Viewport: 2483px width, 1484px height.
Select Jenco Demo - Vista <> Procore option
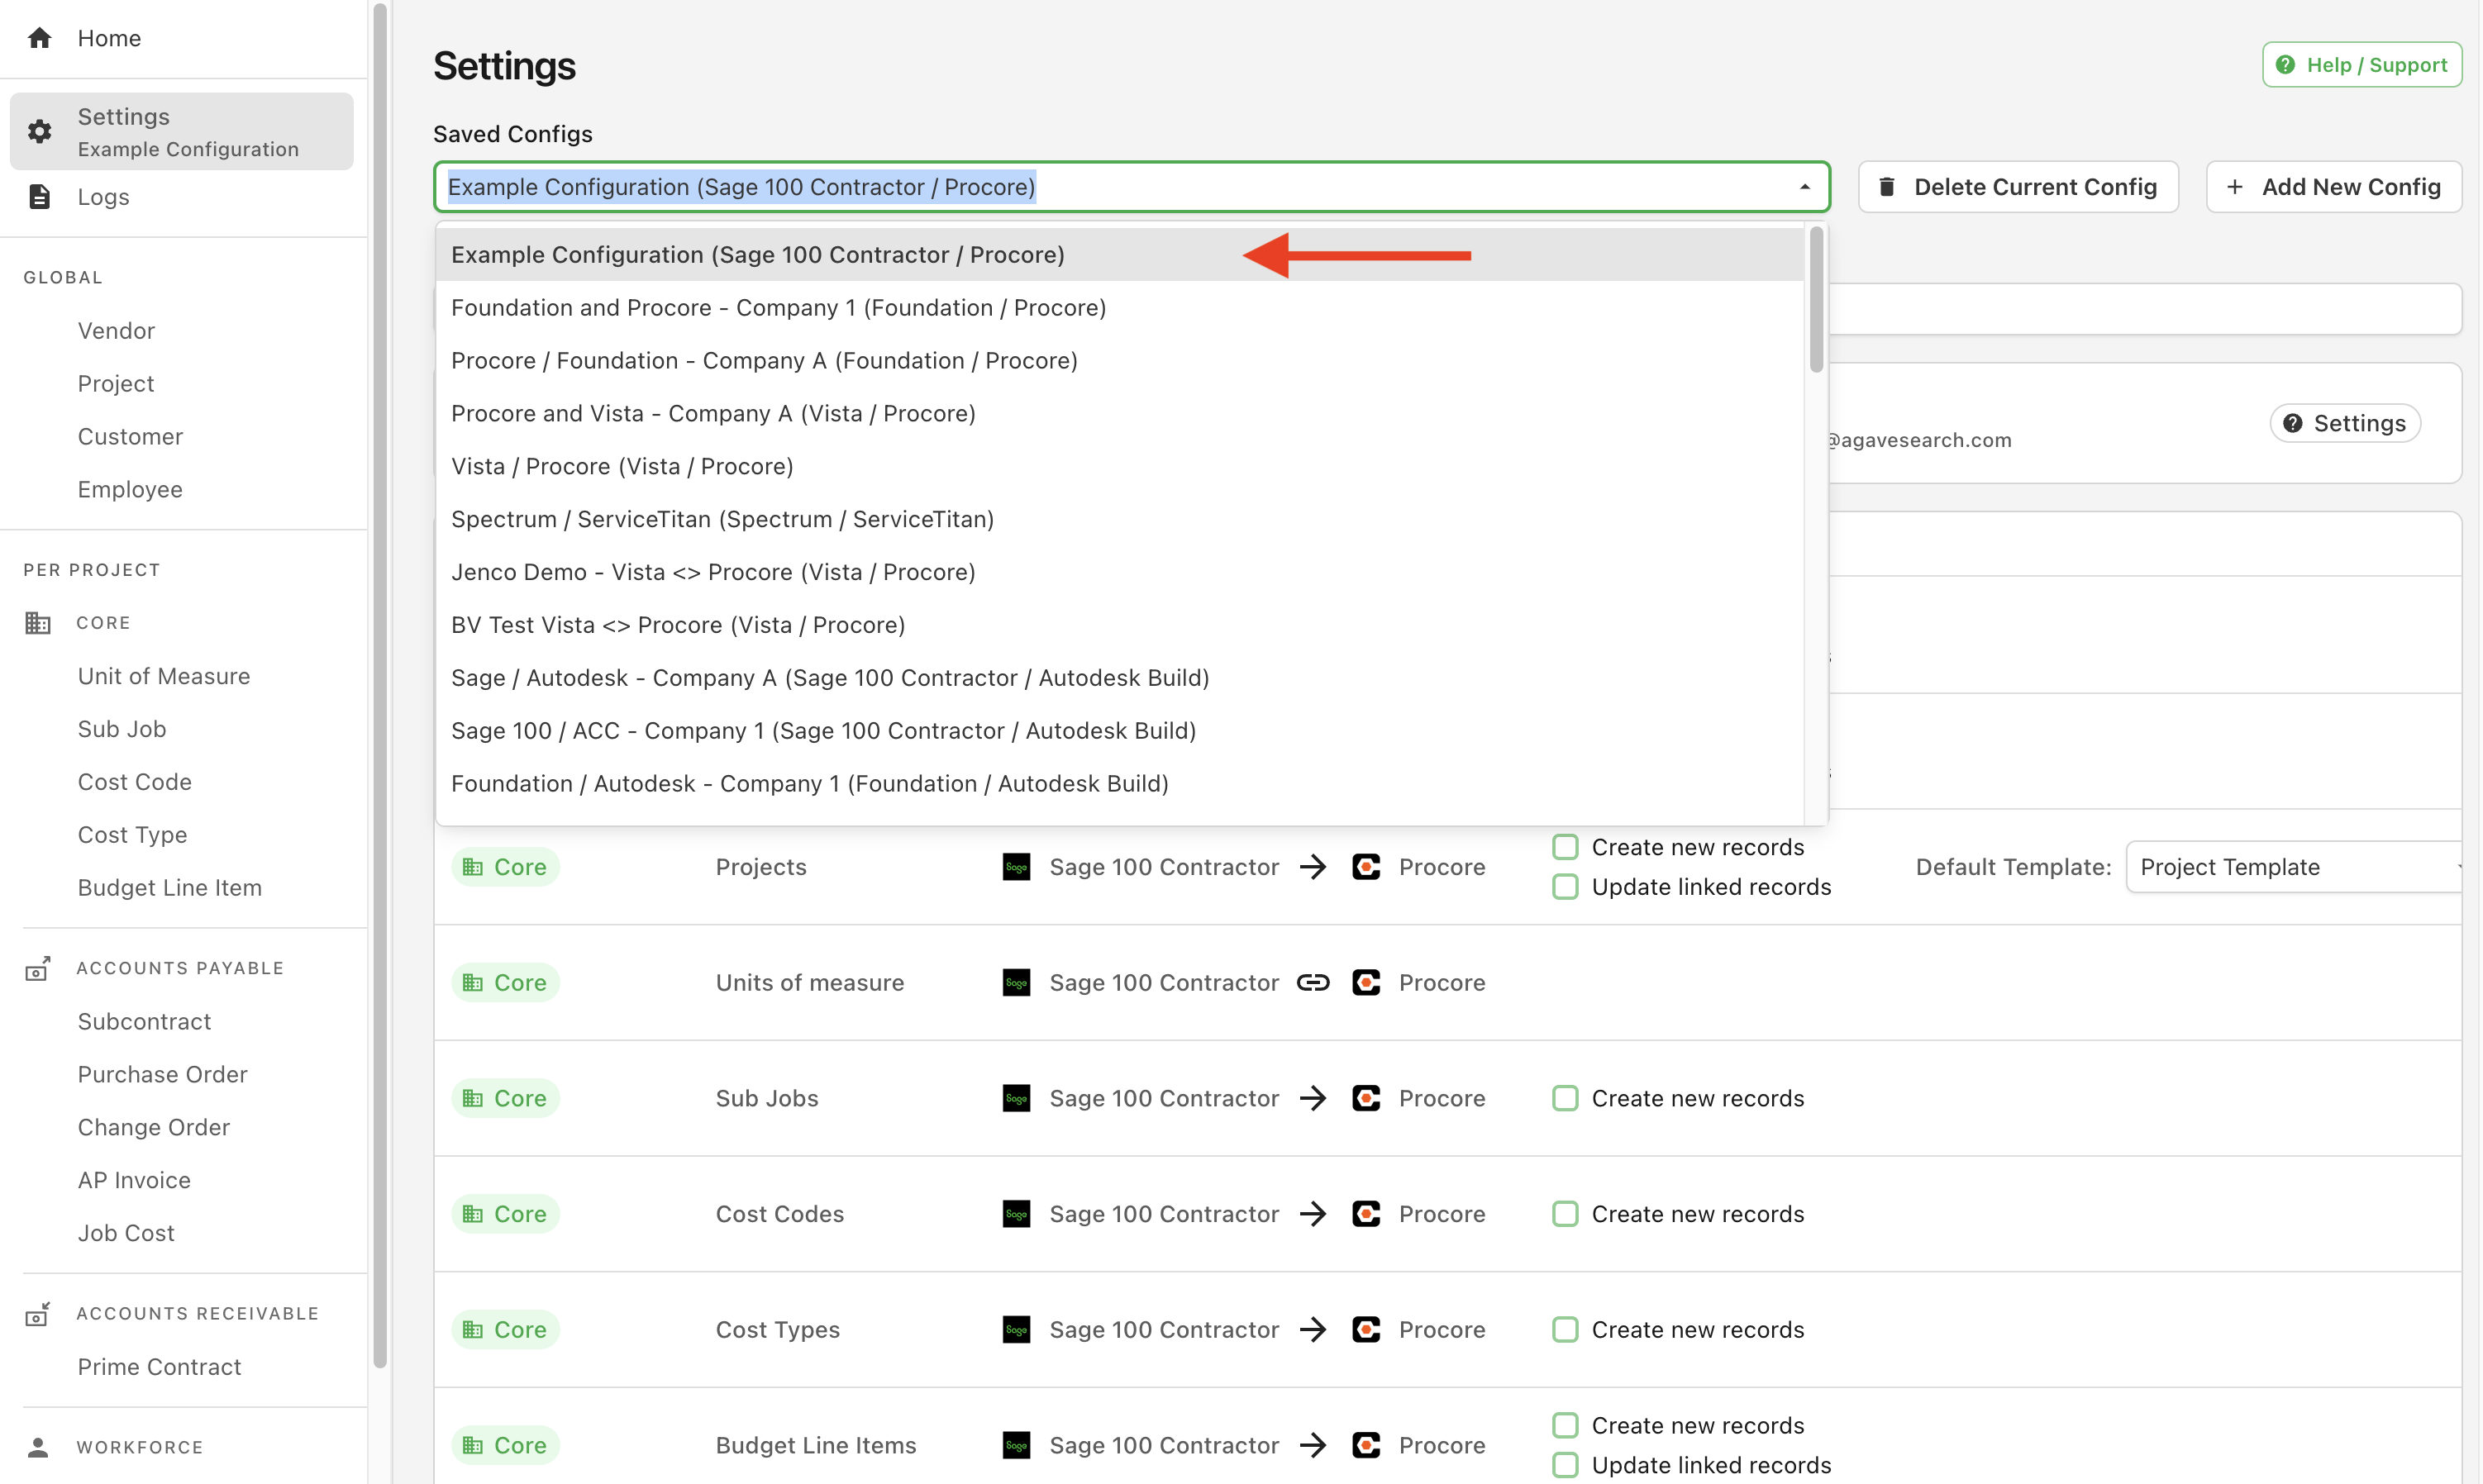click(x=1119, y=572)
